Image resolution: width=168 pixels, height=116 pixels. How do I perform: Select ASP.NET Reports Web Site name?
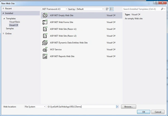tap(62, 56)
